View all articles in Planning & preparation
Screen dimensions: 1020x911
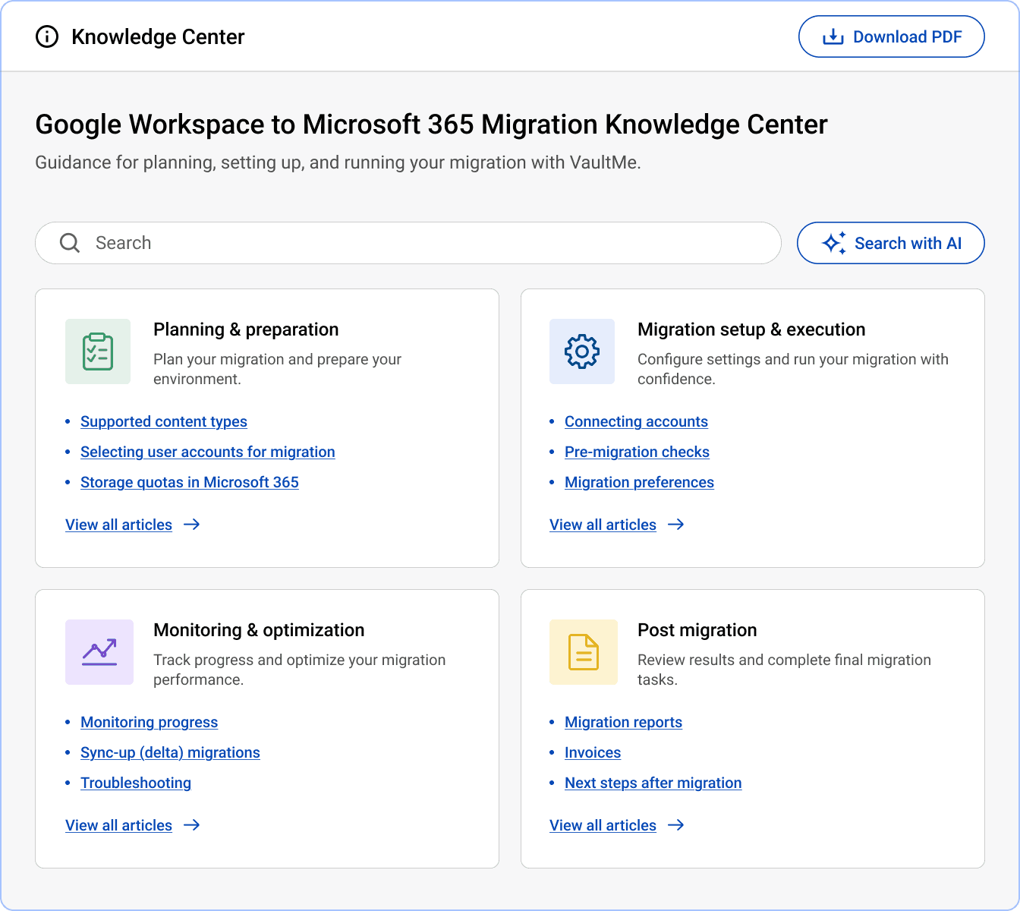tap(119, 525)
